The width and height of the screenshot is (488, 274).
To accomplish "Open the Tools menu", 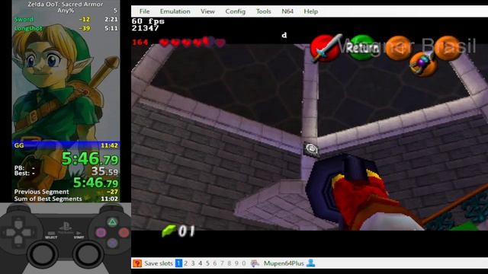I will point(263,11).
